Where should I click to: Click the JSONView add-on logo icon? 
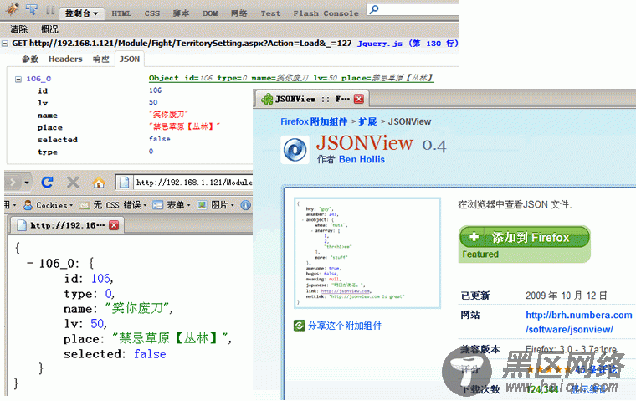[295, 150]
